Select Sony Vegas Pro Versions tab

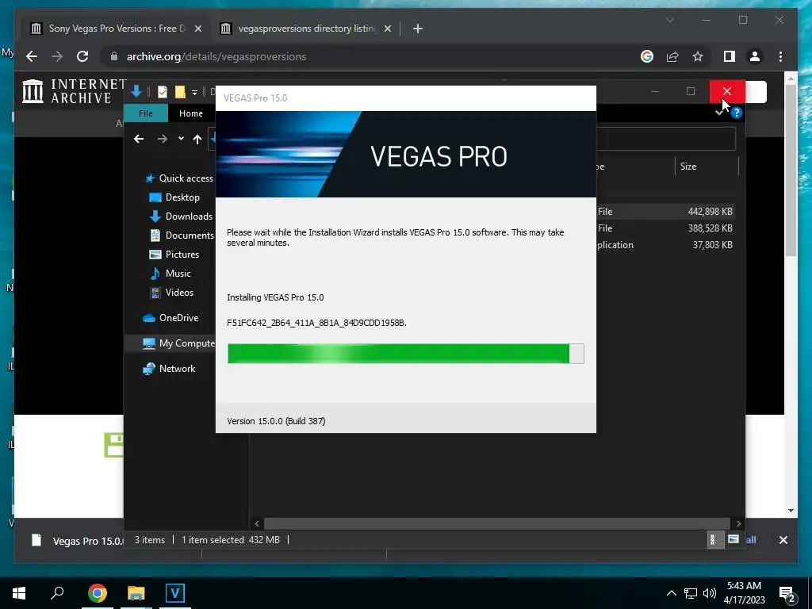tap(115, 29)
